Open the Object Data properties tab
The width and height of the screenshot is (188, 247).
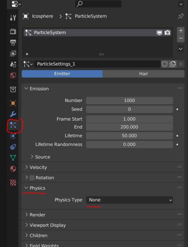click(x=13, y=157)
